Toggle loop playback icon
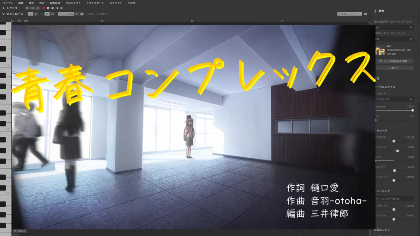 pos(32,8)
